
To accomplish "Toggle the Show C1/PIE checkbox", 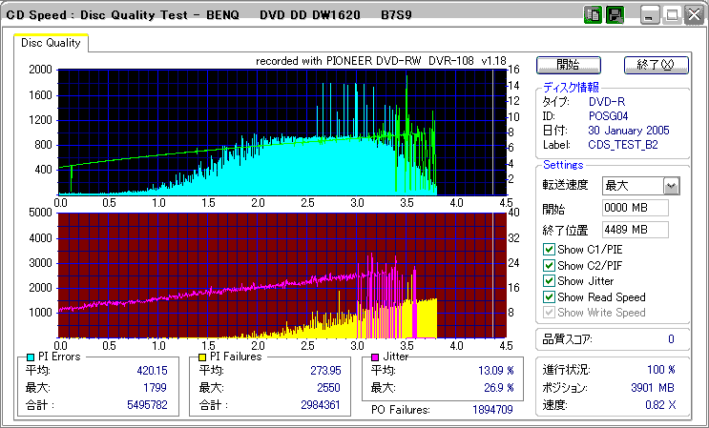I will (x=549, y=249).
